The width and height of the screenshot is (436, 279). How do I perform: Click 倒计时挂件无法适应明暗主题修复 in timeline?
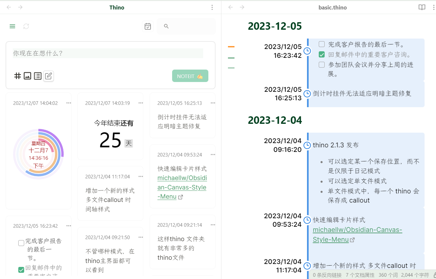pyautogui.click(x=362, y=93)
